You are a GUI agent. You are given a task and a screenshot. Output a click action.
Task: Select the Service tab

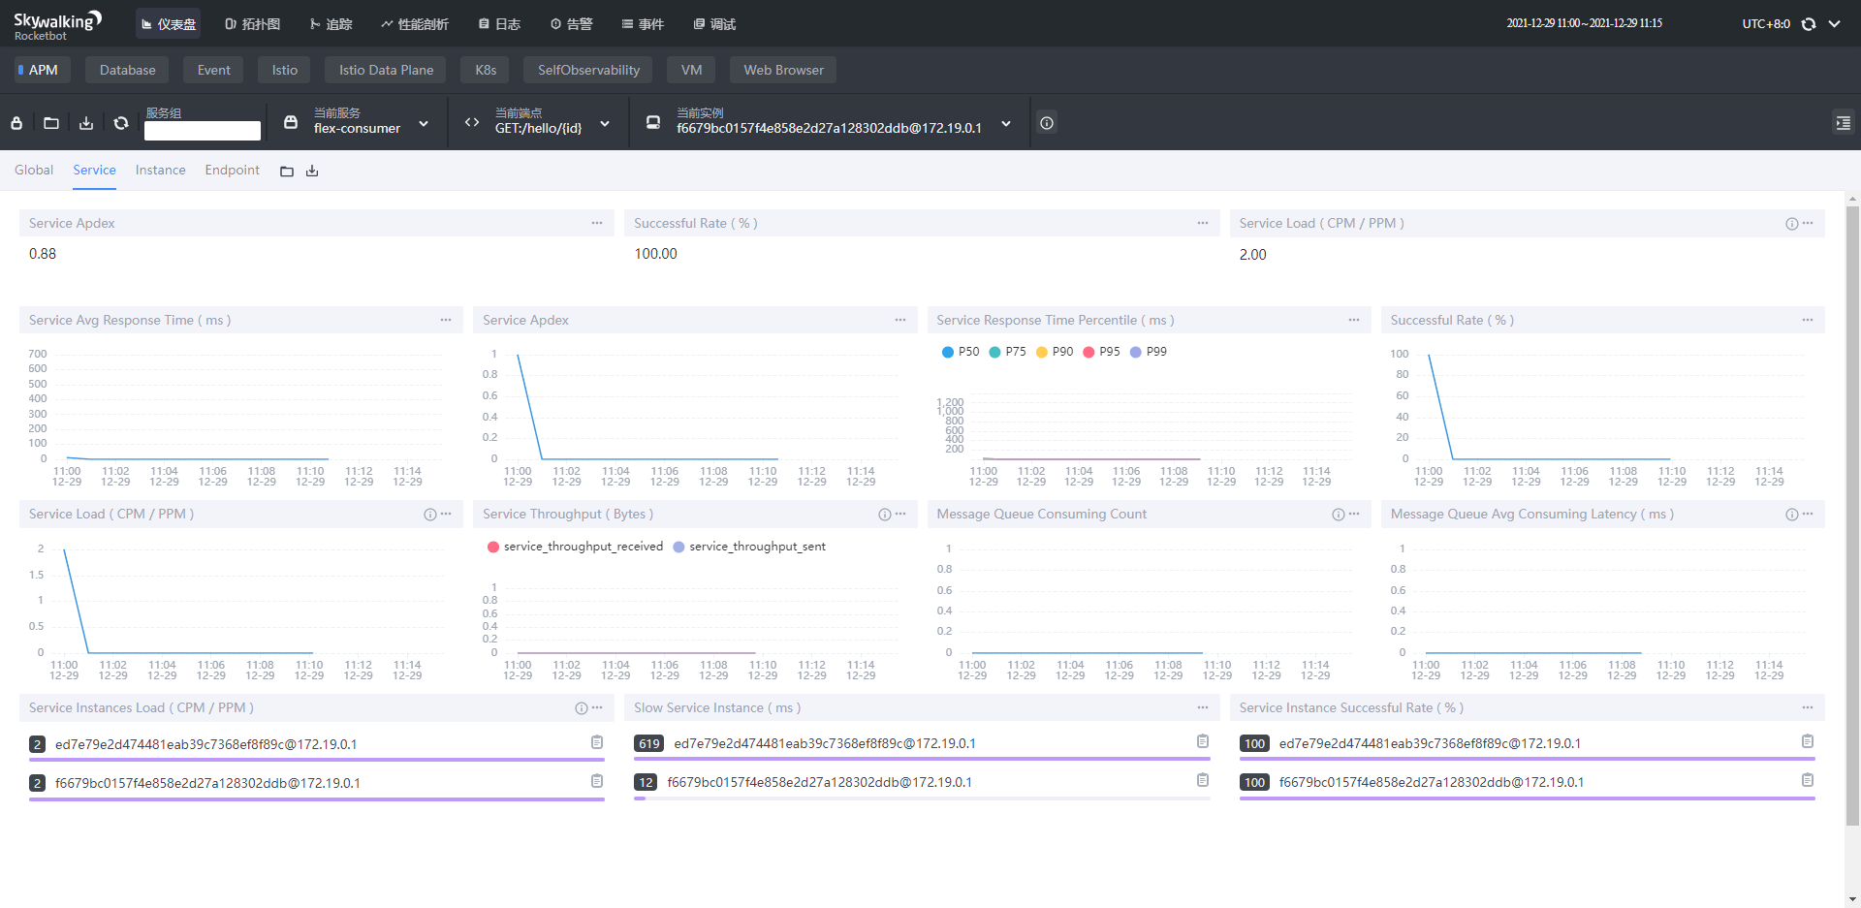(94, 170)
